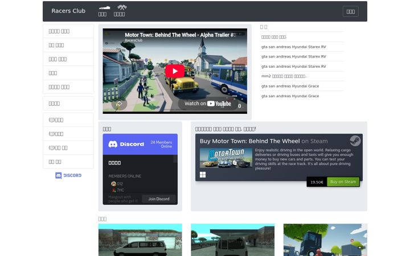Click the Discord logo in the widget header
410x256 pixels.
point(126,144)
